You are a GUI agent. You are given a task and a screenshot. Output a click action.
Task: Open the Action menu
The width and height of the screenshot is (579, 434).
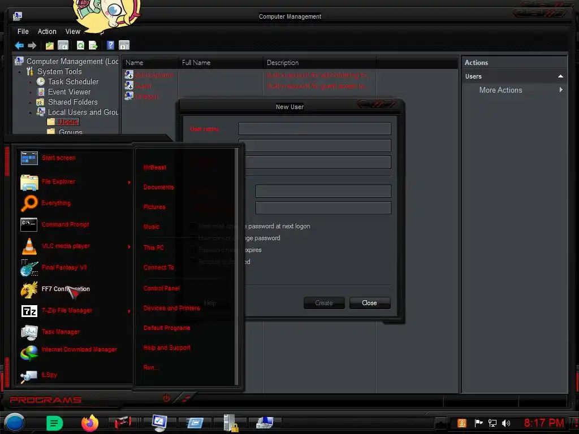click(x=47, y=32)
